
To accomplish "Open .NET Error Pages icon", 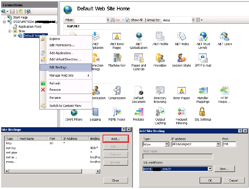I will tap(117, 37).
